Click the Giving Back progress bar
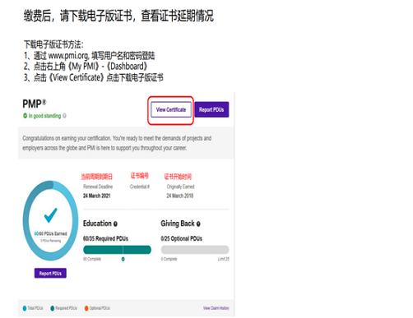Viewport: 413px width, 318px height. (x=195, y=250)
